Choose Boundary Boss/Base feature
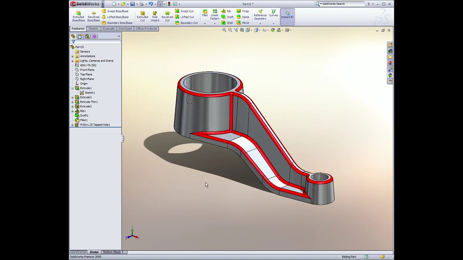The width and height of the screenshot is (463, 260). (117, 23)
